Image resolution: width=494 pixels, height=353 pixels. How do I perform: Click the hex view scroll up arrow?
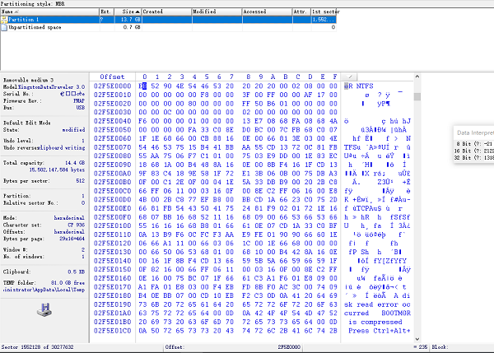point(417,77)
